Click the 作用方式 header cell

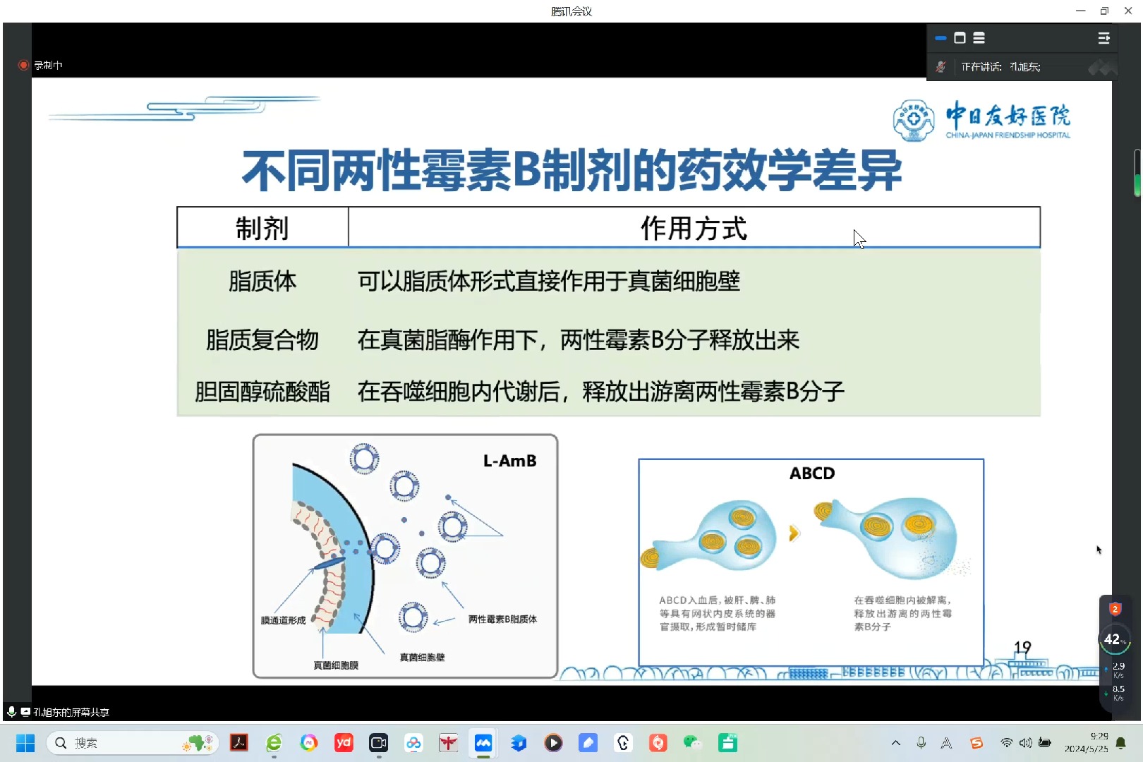click(694, 228)
